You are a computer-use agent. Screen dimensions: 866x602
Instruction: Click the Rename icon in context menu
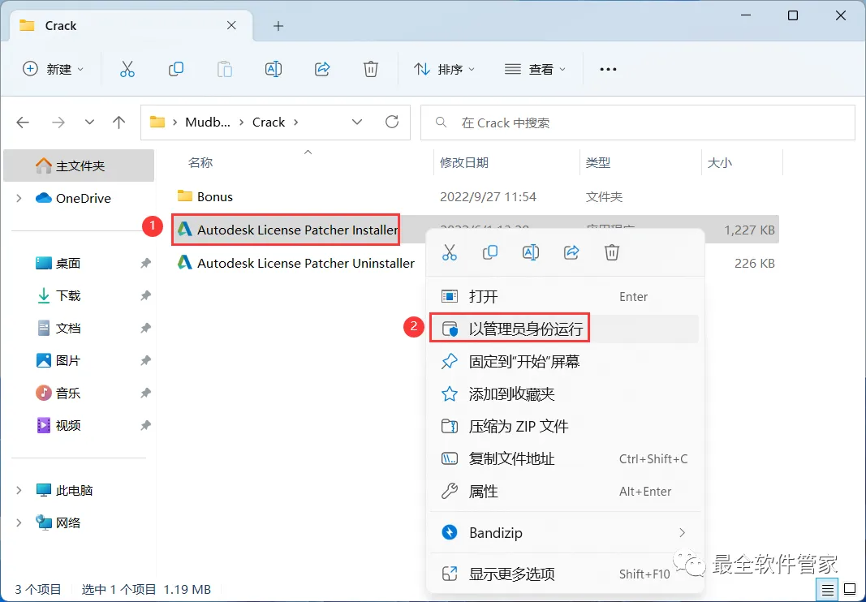click(530, 252)
